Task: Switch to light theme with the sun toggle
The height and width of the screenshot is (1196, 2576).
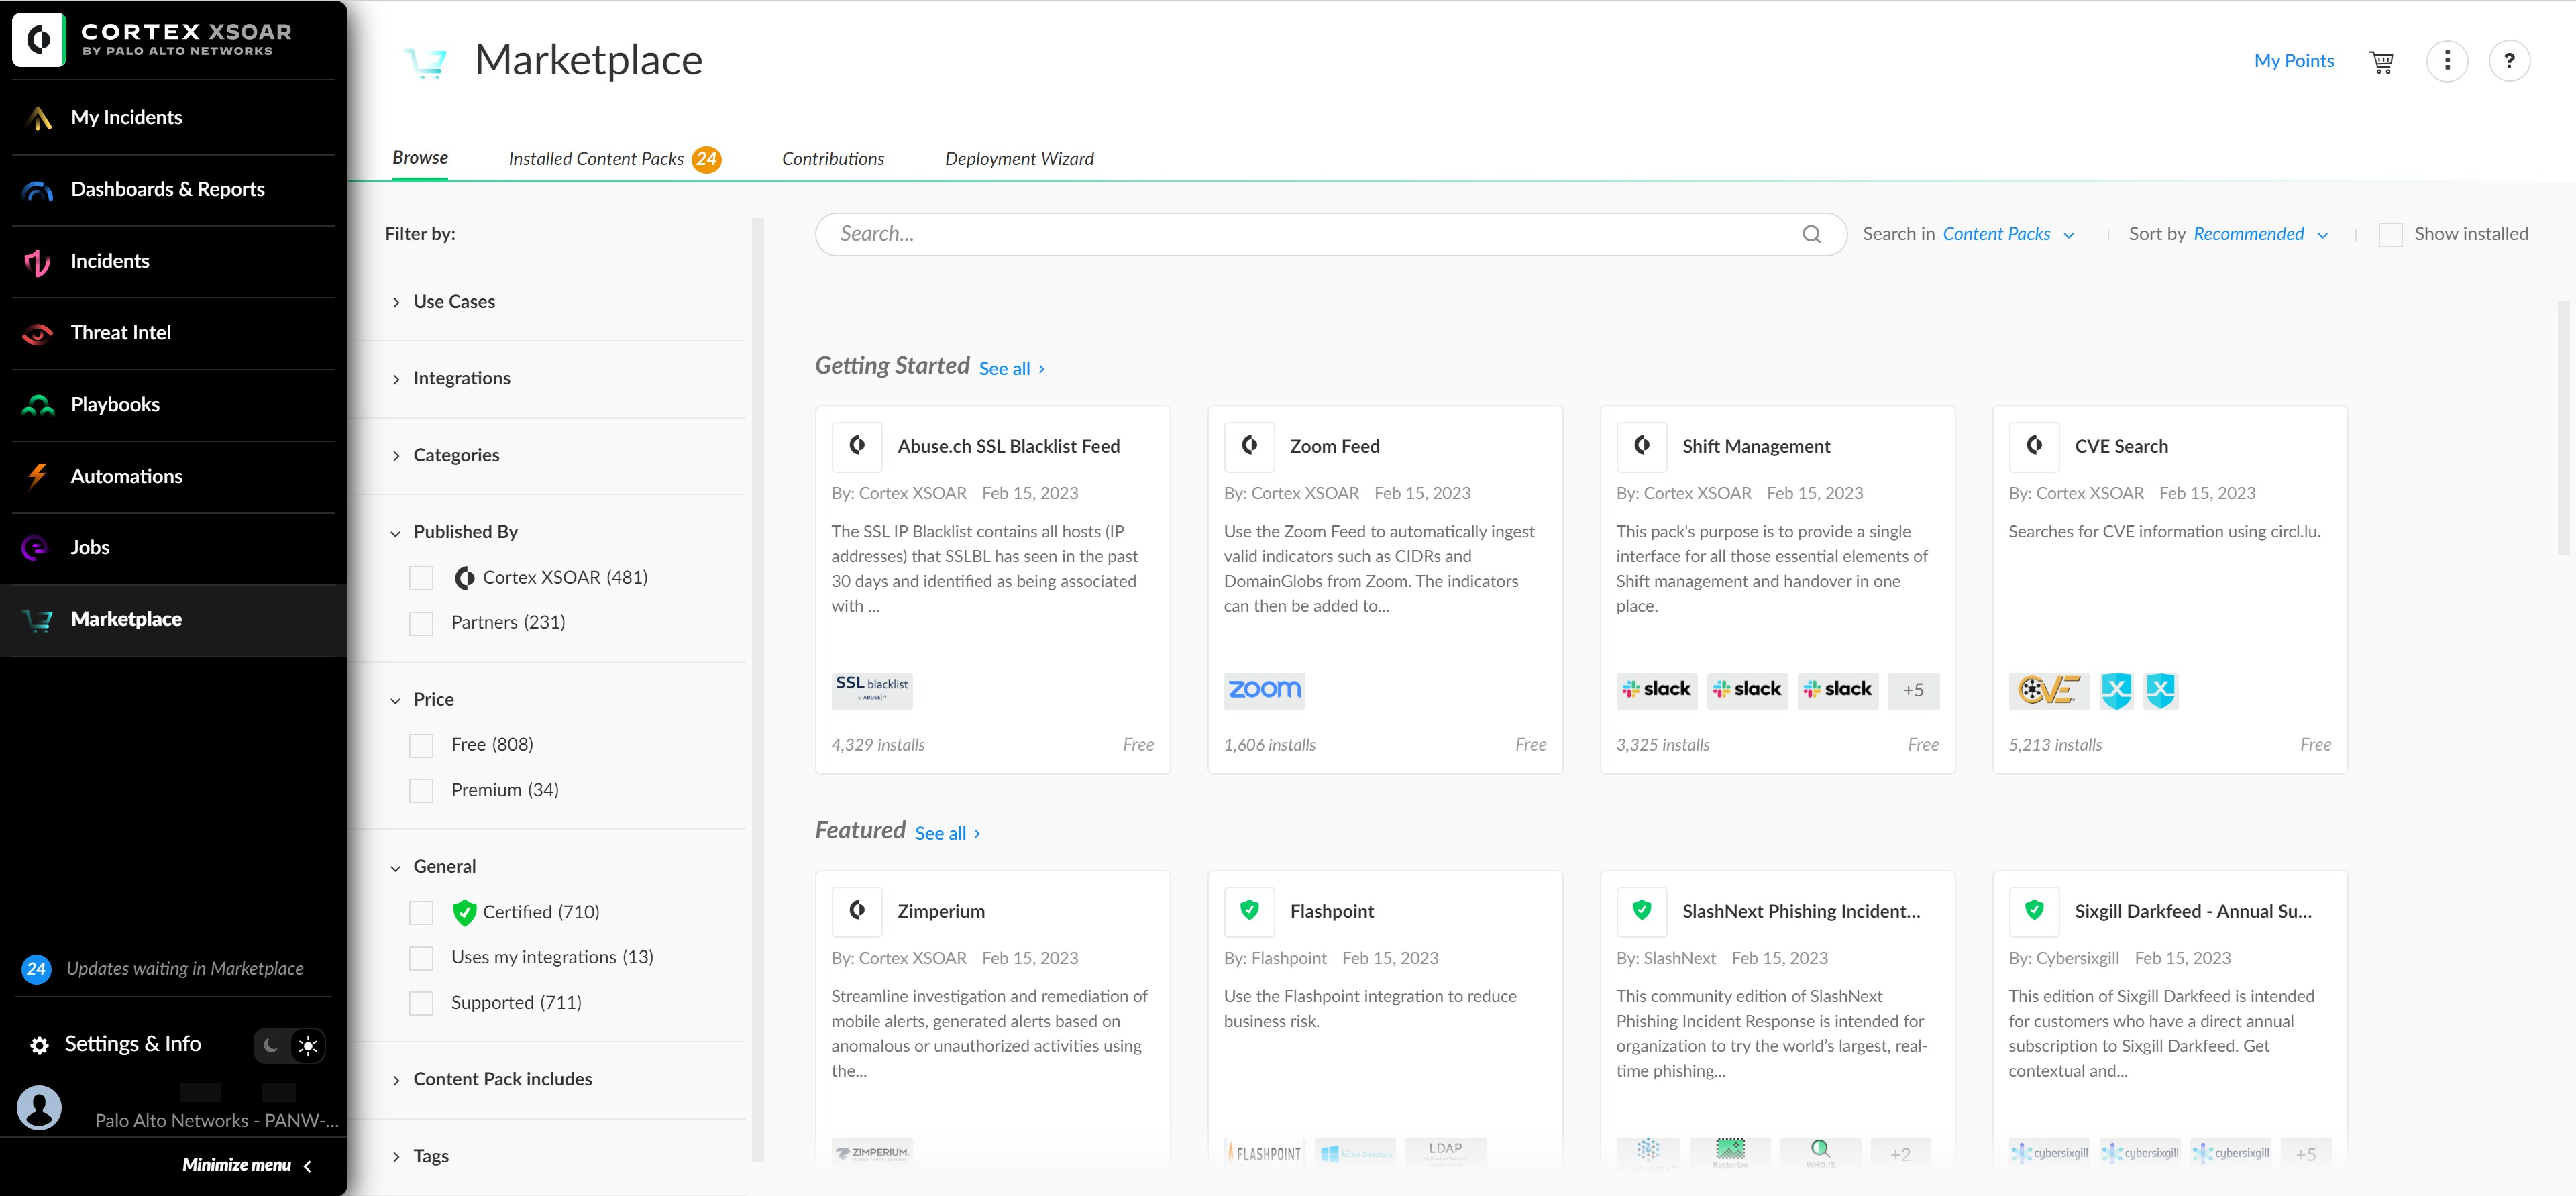Action: [308, 1045]
